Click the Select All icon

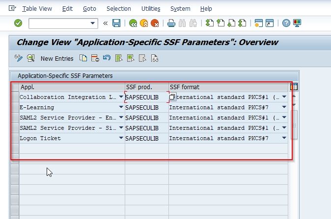[x=119, y=58]
